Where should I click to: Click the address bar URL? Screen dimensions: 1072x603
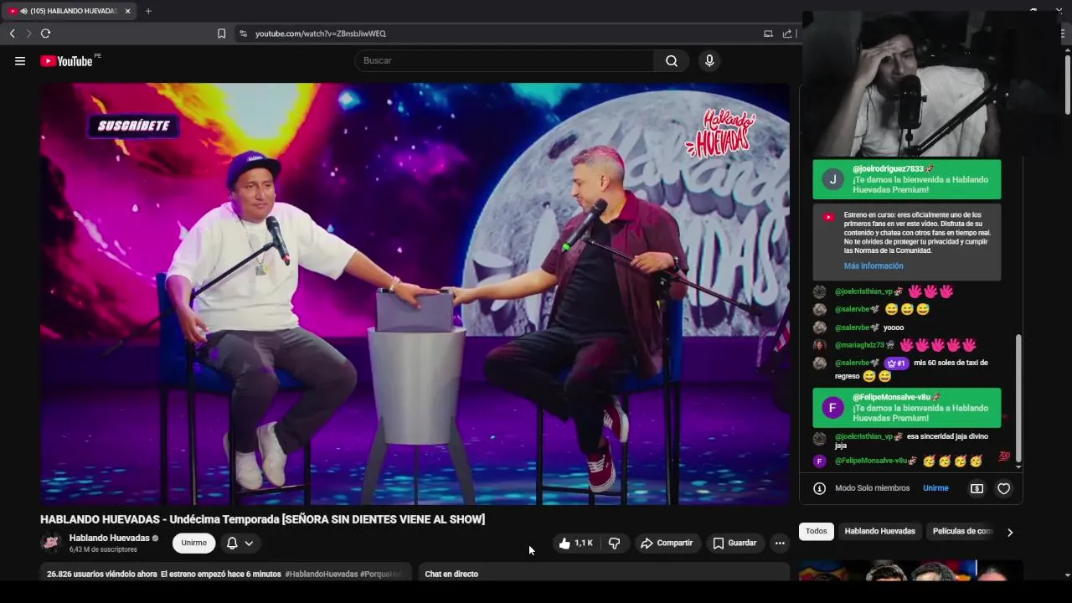click(321, 33)
